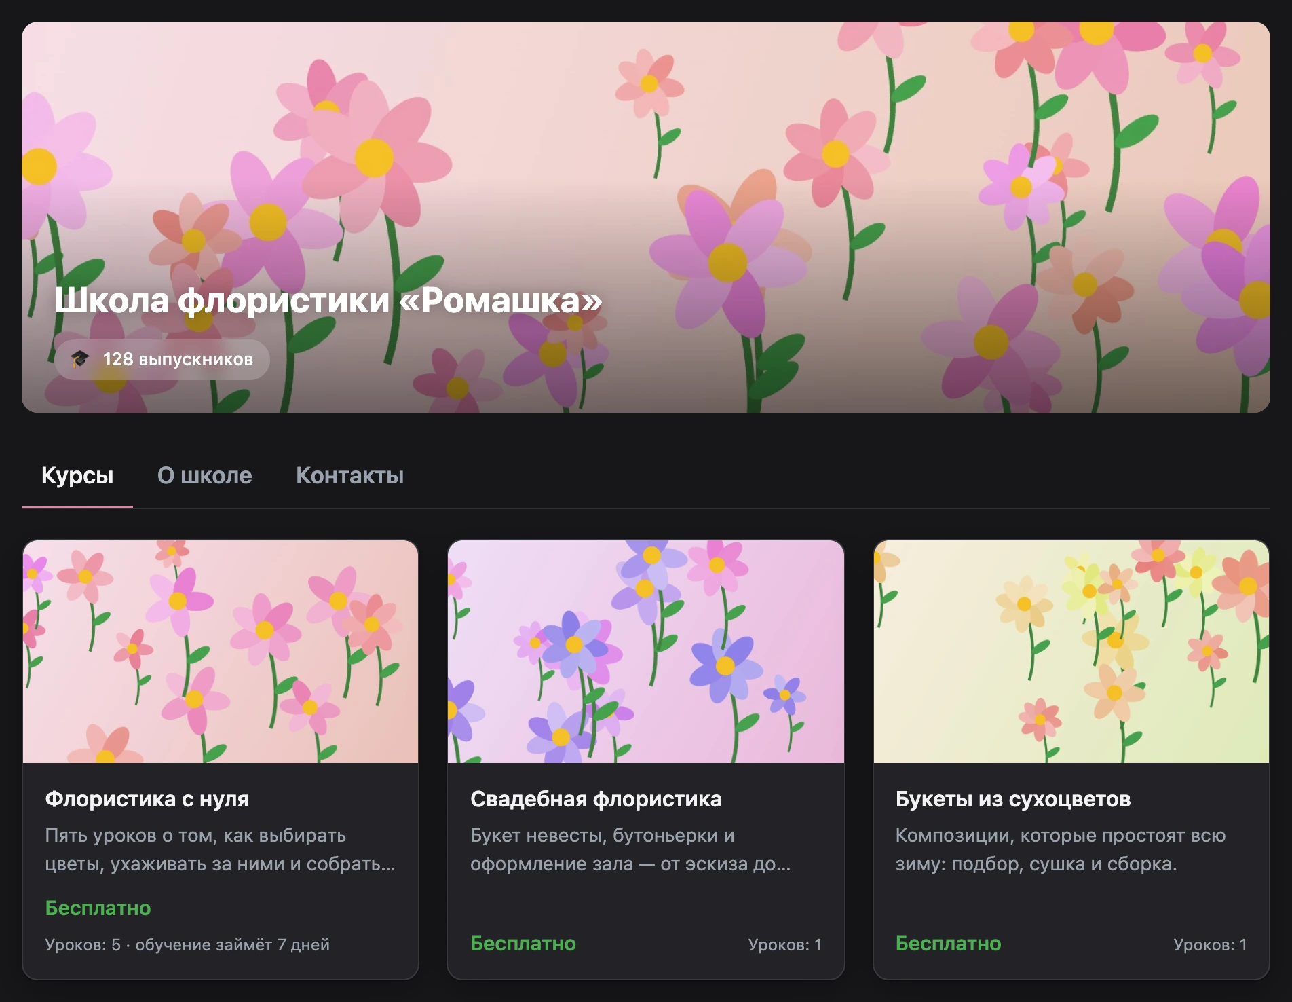Click the Школа флористики «Ромашка» heading

[328, 299]
